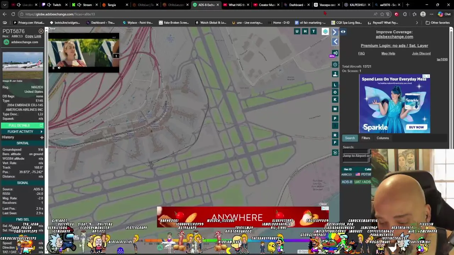Open the Map Help link
The image size is (454, 255).
pos(388,53)
